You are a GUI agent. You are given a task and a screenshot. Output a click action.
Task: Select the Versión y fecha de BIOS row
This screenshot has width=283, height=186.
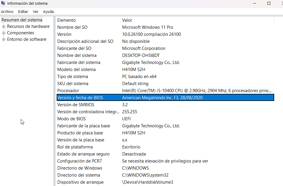(80, 98)
